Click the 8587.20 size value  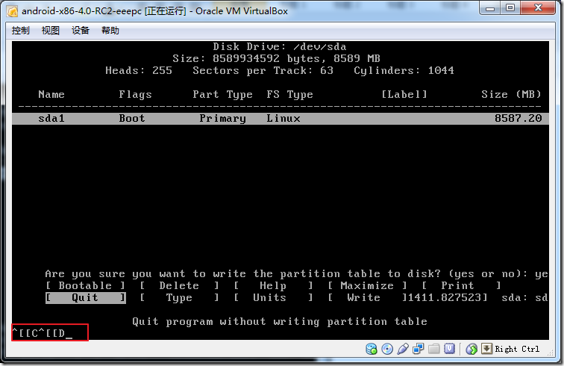[518, 119]
